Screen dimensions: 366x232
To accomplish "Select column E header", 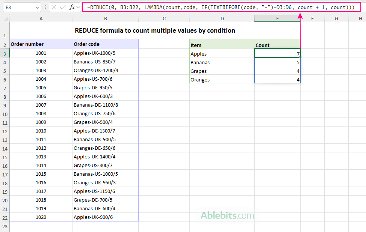I will click(277, 19).
